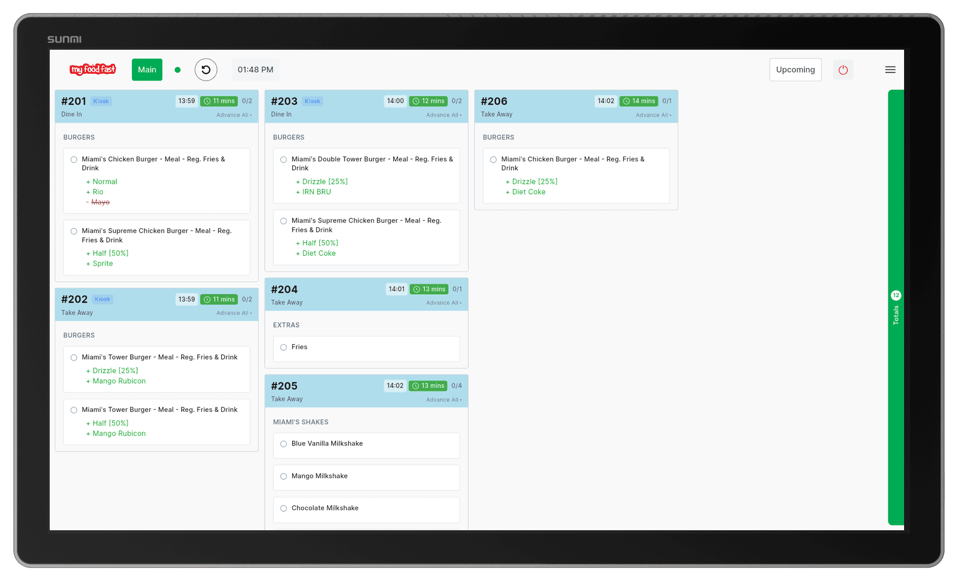
Task: Tick Tower Burger with Drizzle in order #202
Action: coord(74,357)
